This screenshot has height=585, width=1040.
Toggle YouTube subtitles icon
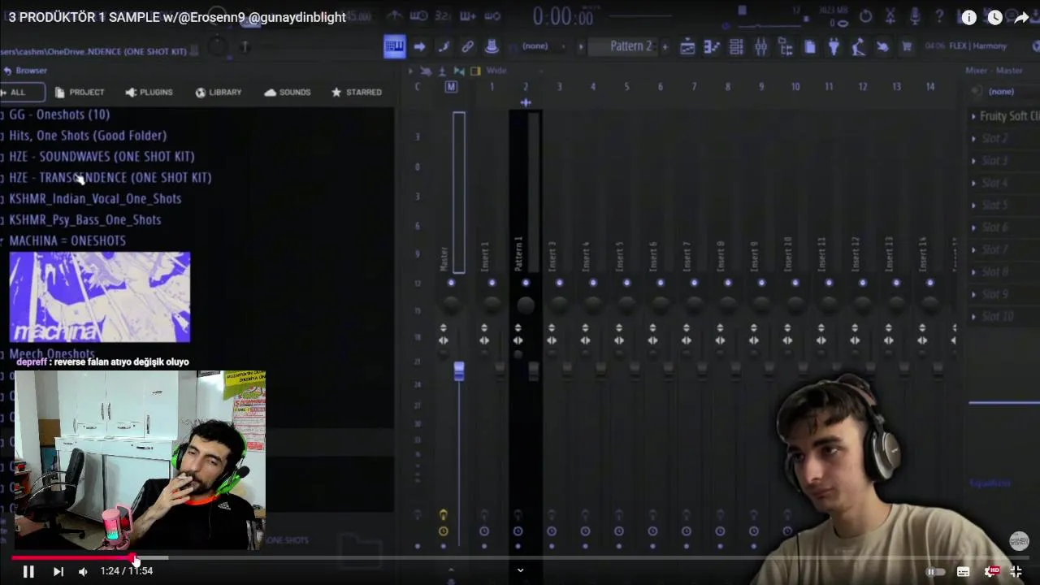coord(964,571)
